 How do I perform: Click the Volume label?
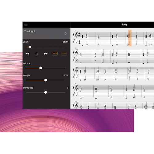click(x=26, y=63)
